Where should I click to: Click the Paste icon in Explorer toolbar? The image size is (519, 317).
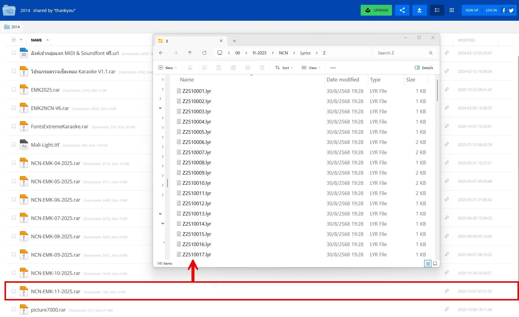(219, 68)
